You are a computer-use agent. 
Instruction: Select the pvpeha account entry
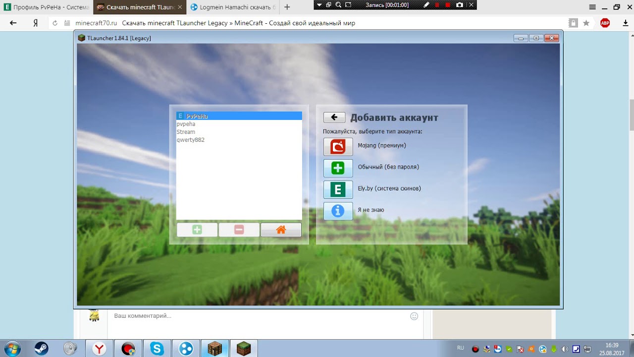pyautogui.click(x=239, y=124)
